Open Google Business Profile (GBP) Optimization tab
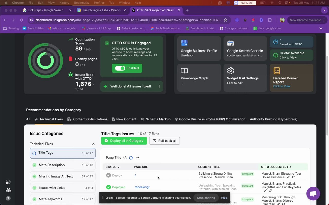This screenshot has width=329, height=205. click(x=210, y=119)
